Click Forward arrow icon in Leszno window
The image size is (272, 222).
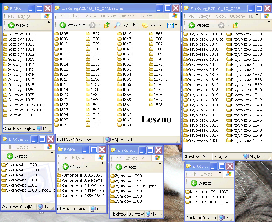pyautogui.click(x=92, y=25)
